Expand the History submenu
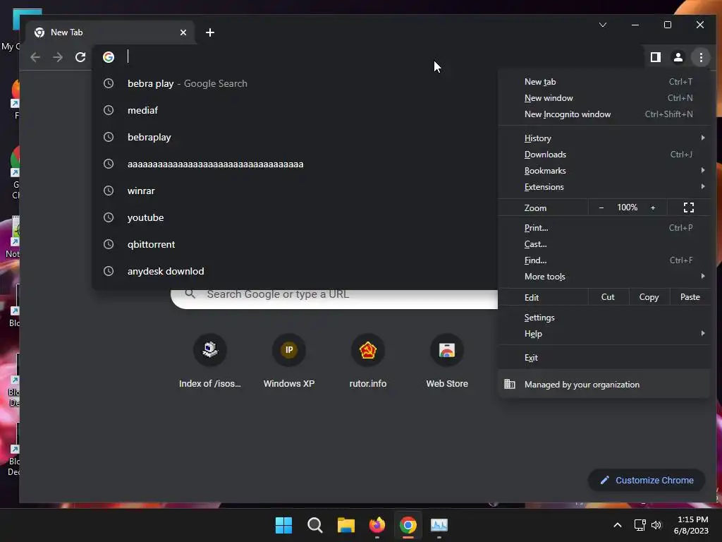This screenshot has height=542, width=722. click(x=604, y=138)
